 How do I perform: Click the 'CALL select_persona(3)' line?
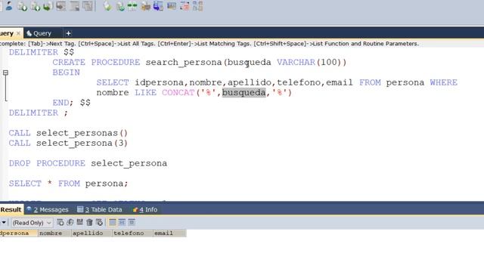(x=68, y=143)
